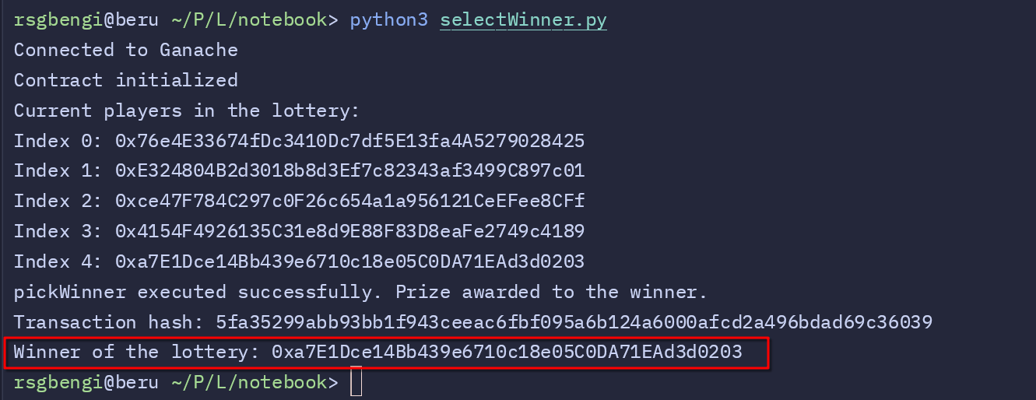Click the "Connected to Ganache" line
The height and width of the screenshot is (400, 1036).
(x=125, y=51)
